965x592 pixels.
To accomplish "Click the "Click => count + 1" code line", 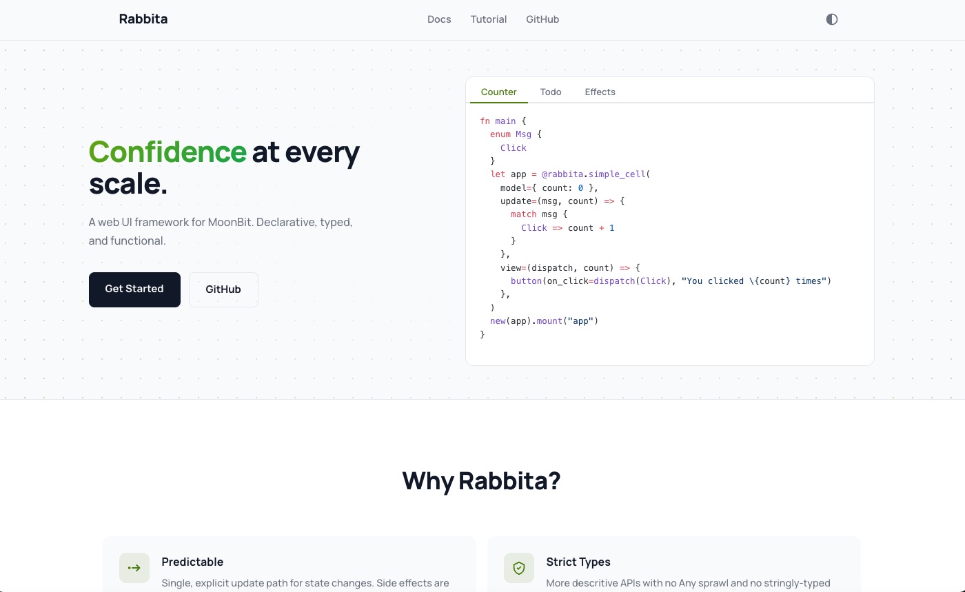I will tap(568, 228).
